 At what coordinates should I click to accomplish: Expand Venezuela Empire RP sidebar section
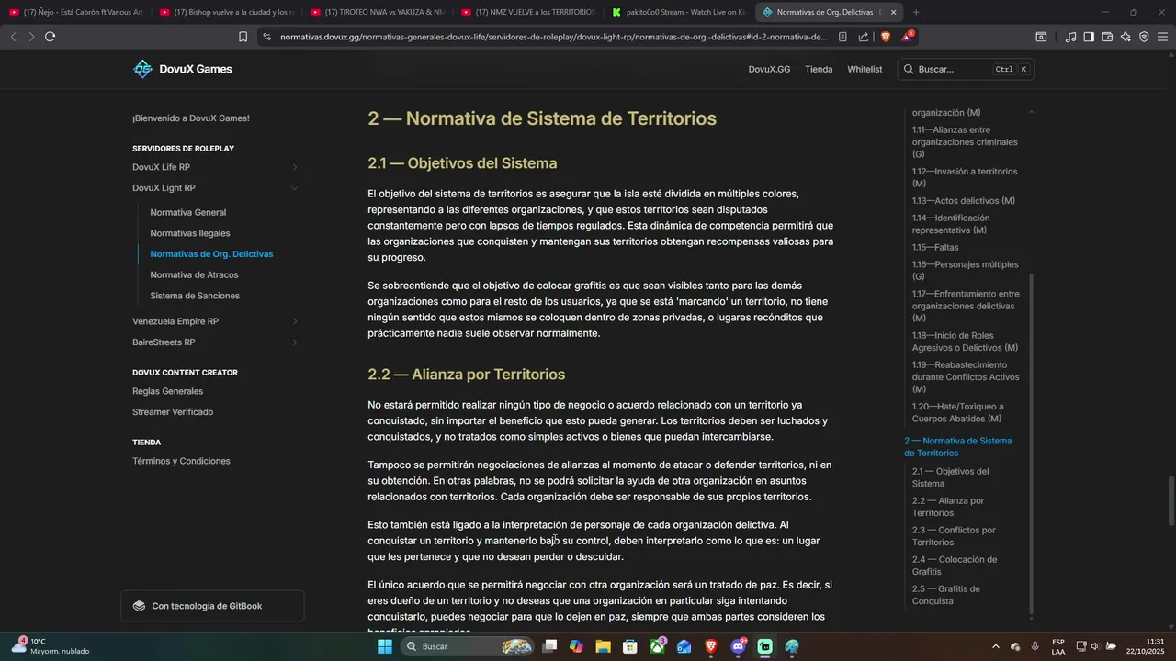pos(295,321)
